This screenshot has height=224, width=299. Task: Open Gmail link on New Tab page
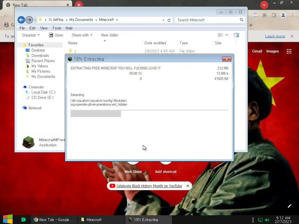coord(257,51)
